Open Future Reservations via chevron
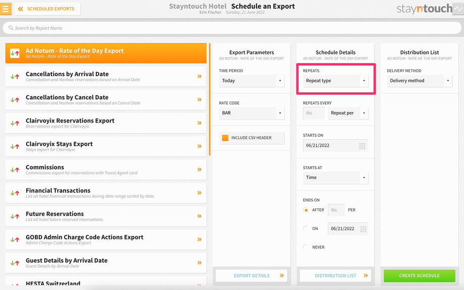 click(199, 216)
